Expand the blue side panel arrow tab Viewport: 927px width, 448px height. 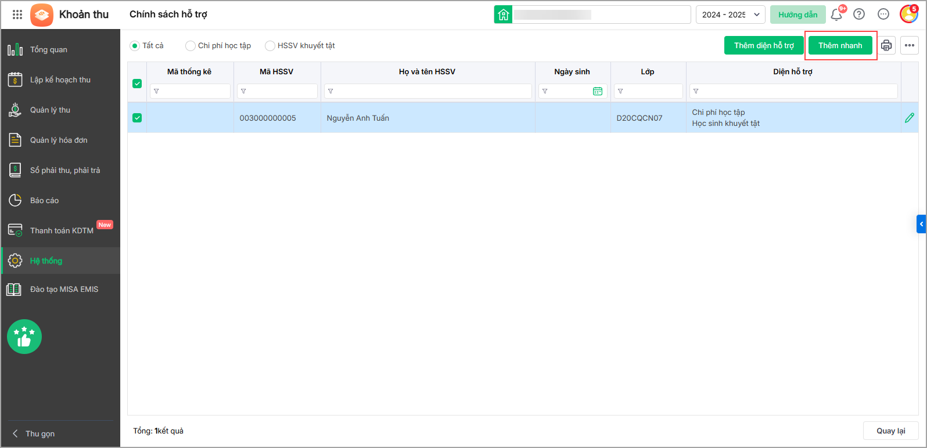pyautogui.click(x=921, y=224)
